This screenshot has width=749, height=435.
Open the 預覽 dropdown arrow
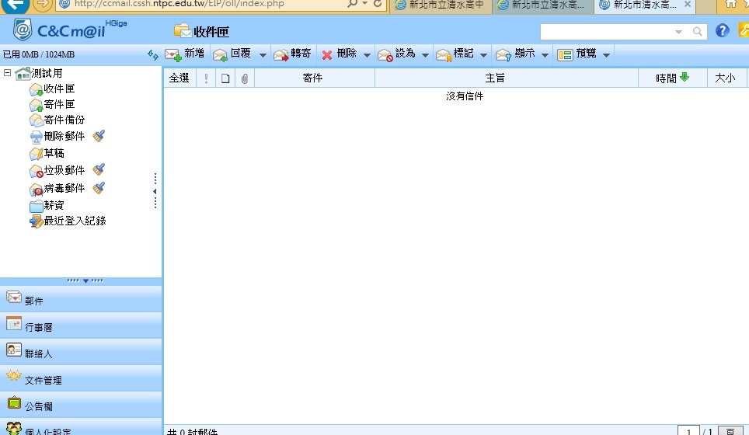coord(606,55)
